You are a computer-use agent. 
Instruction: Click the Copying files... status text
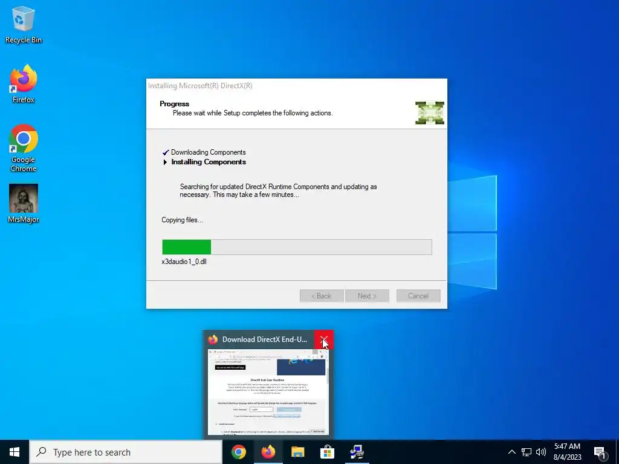pyautogui.click(x=182, y=220)
